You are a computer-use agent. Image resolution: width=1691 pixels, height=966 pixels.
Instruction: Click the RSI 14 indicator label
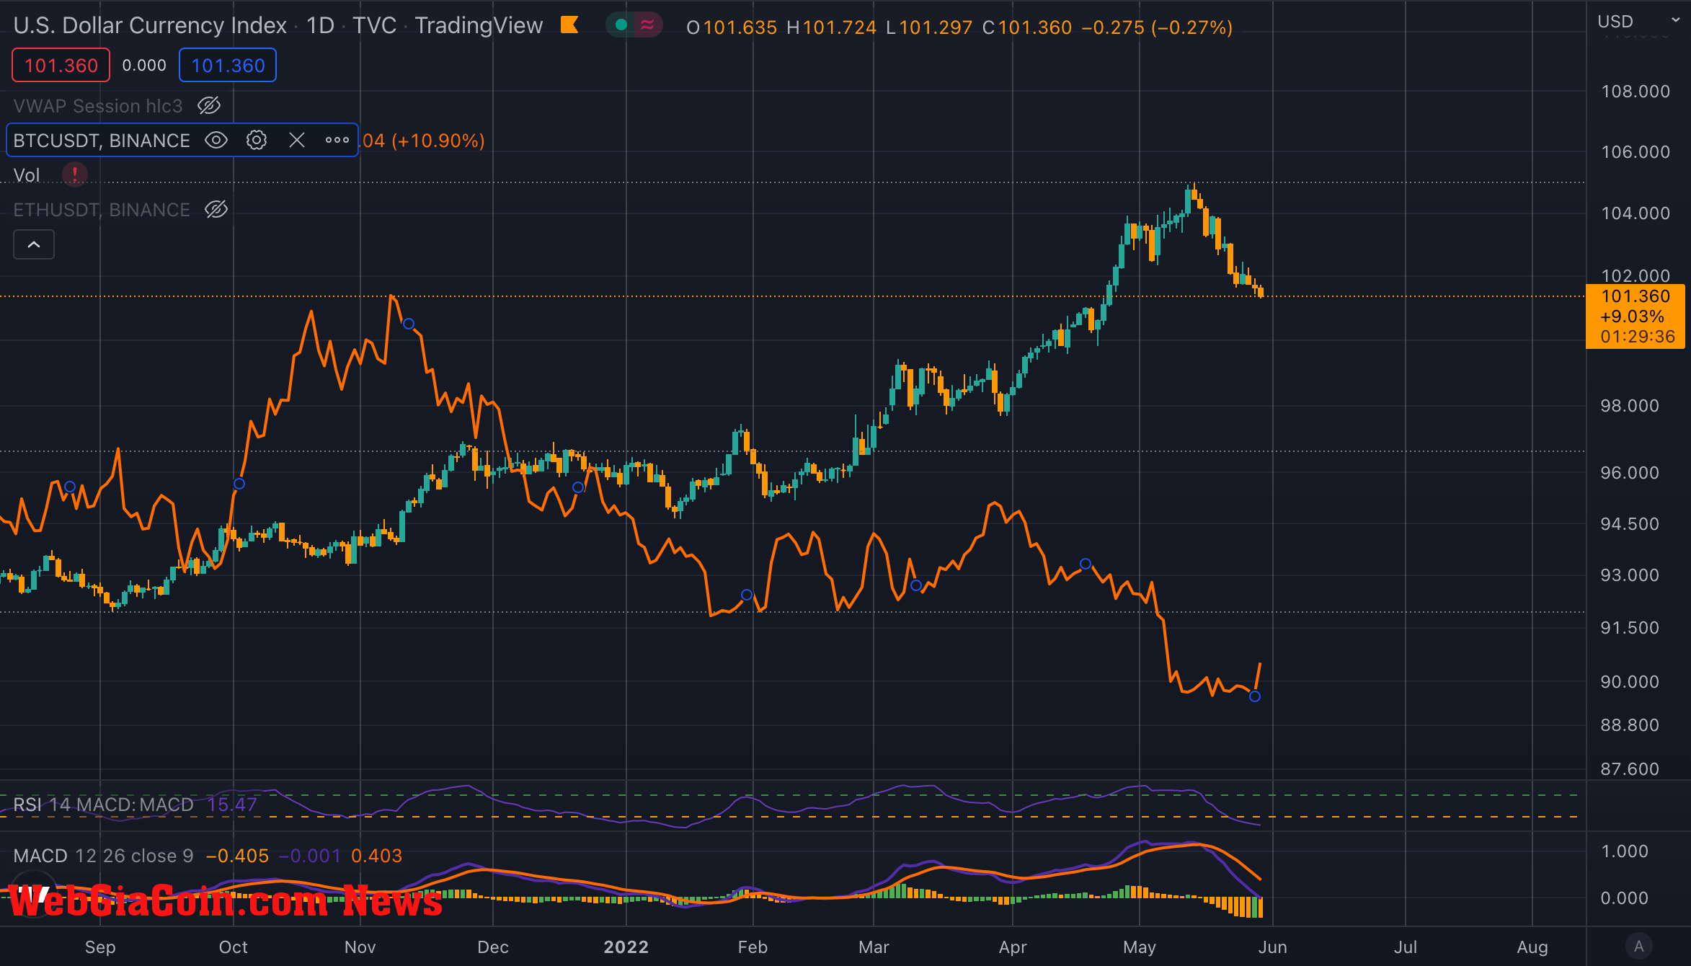pos(42,805)
